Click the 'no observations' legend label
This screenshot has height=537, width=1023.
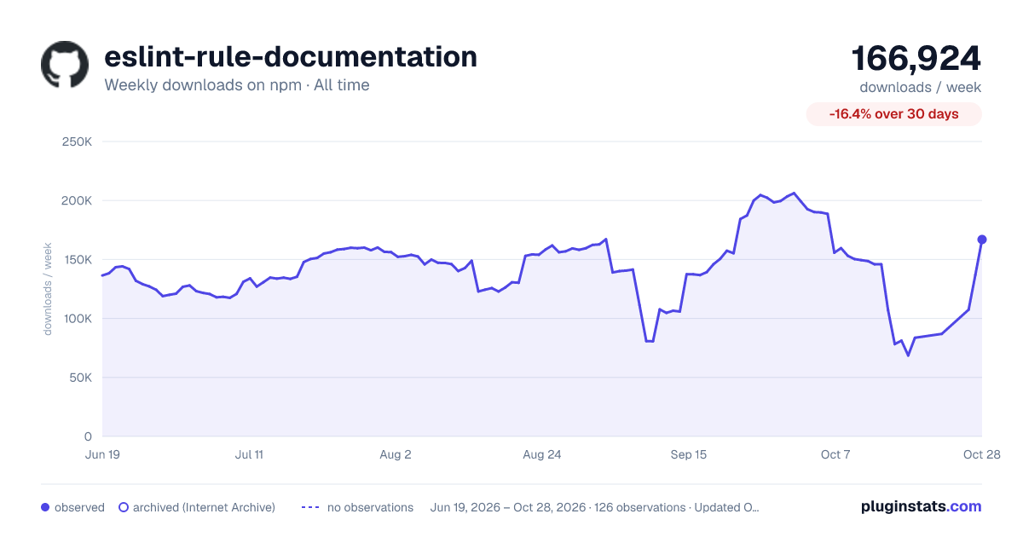click(370, 507)
